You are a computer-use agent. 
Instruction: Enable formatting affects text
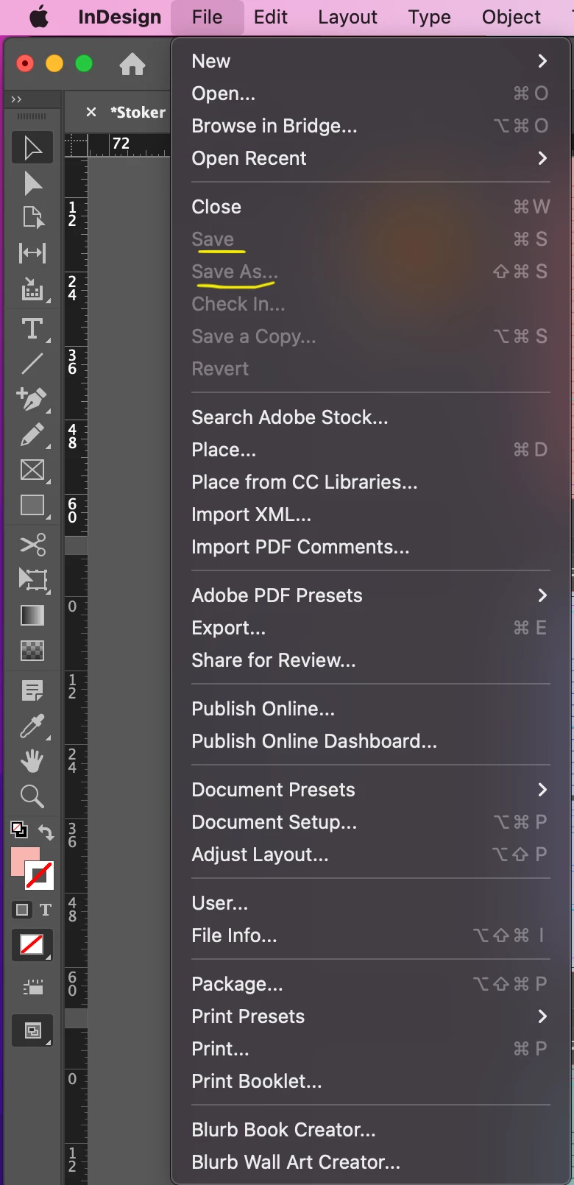click(x=46, y=910)
